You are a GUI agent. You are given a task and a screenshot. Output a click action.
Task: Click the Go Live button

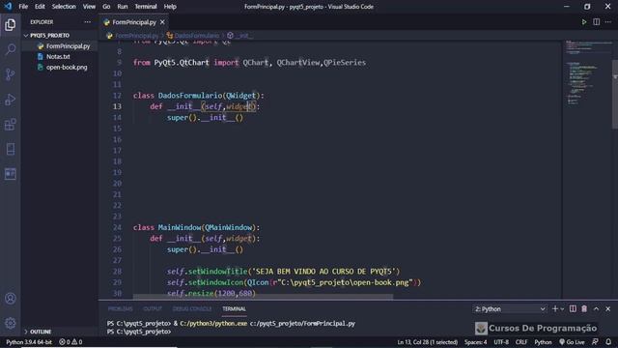tap(572, 342)
